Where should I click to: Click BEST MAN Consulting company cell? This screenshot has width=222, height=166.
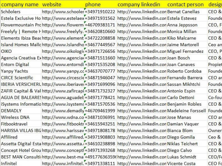point(21,157)
